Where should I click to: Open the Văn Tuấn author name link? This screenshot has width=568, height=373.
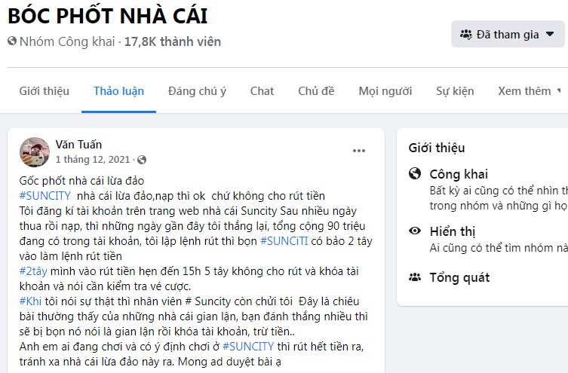(x=78, y=145)
